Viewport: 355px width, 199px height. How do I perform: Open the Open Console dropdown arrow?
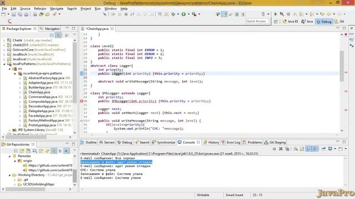pyautogui.click(x=346, y=149)
